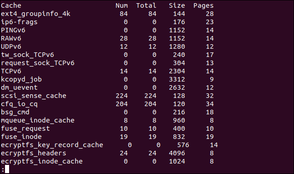Select the bsg_cmd cache name
This screenshot has height=174, width=294.
(x=15, y=113)
